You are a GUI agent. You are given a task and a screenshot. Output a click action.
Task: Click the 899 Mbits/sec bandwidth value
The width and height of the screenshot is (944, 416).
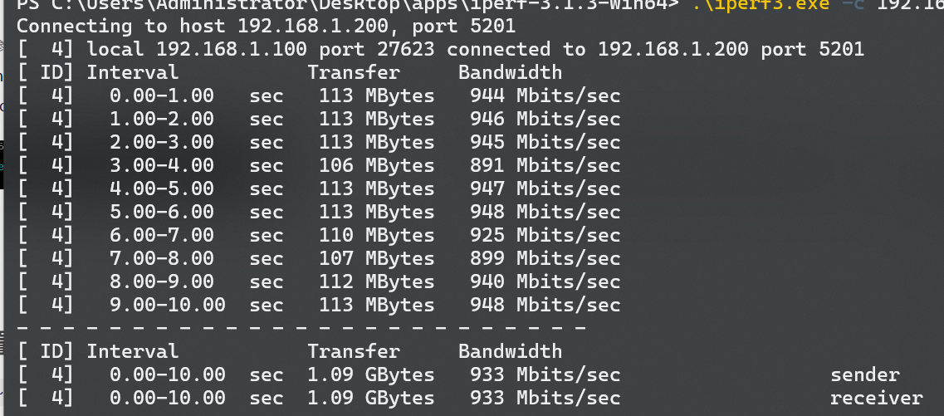point(545,258)
